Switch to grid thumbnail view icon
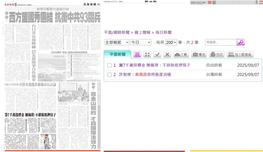 point(147,54)
